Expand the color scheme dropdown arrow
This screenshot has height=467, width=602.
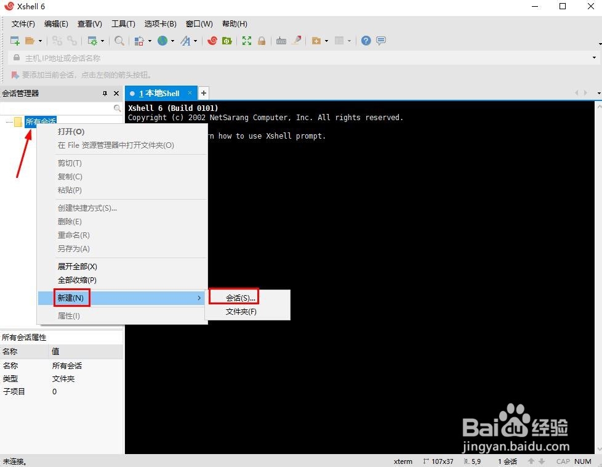tap(150, 41)
